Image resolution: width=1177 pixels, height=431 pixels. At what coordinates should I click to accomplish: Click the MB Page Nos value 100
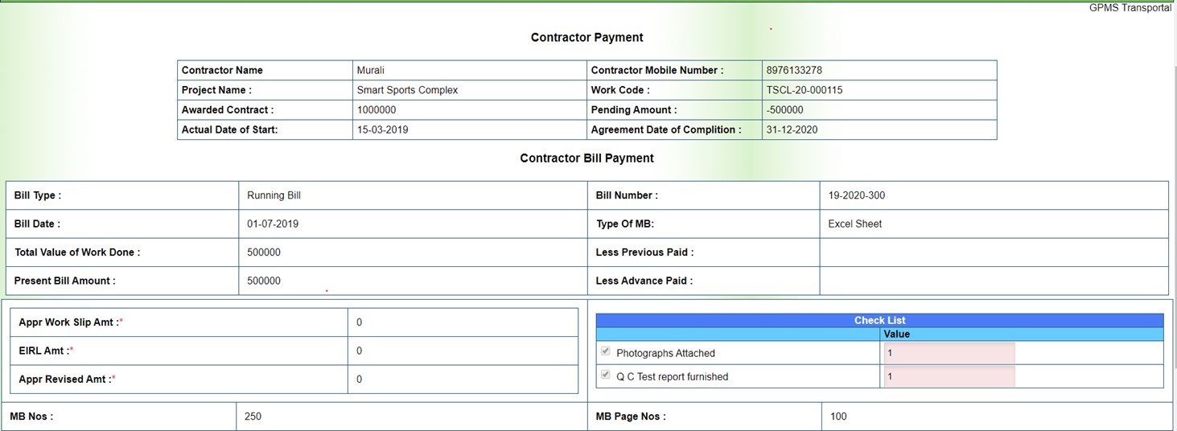[838, 417]
